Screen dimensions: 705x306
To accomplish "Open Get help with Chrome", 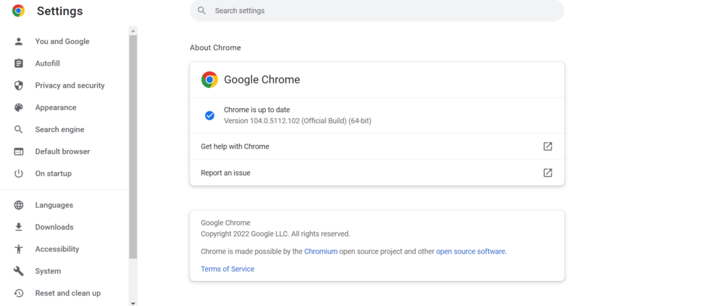I will click(377, 146).
